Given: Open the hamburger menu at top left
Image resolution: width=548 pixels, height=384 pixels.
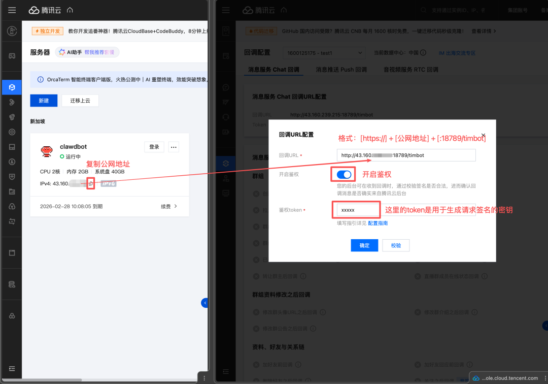Looking at the screenshot, I should click(12, 10).
